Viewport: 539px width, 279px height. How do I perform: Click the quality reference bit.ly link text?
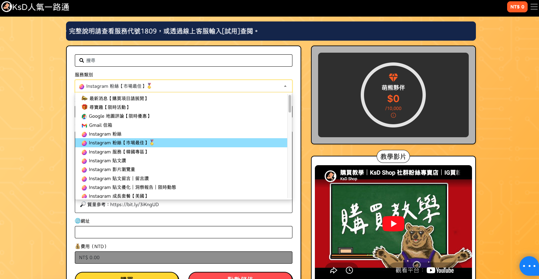tap(134, 205)
